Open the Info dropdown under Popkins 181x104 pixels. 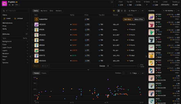pyautogui.click(x=17, y=5)
